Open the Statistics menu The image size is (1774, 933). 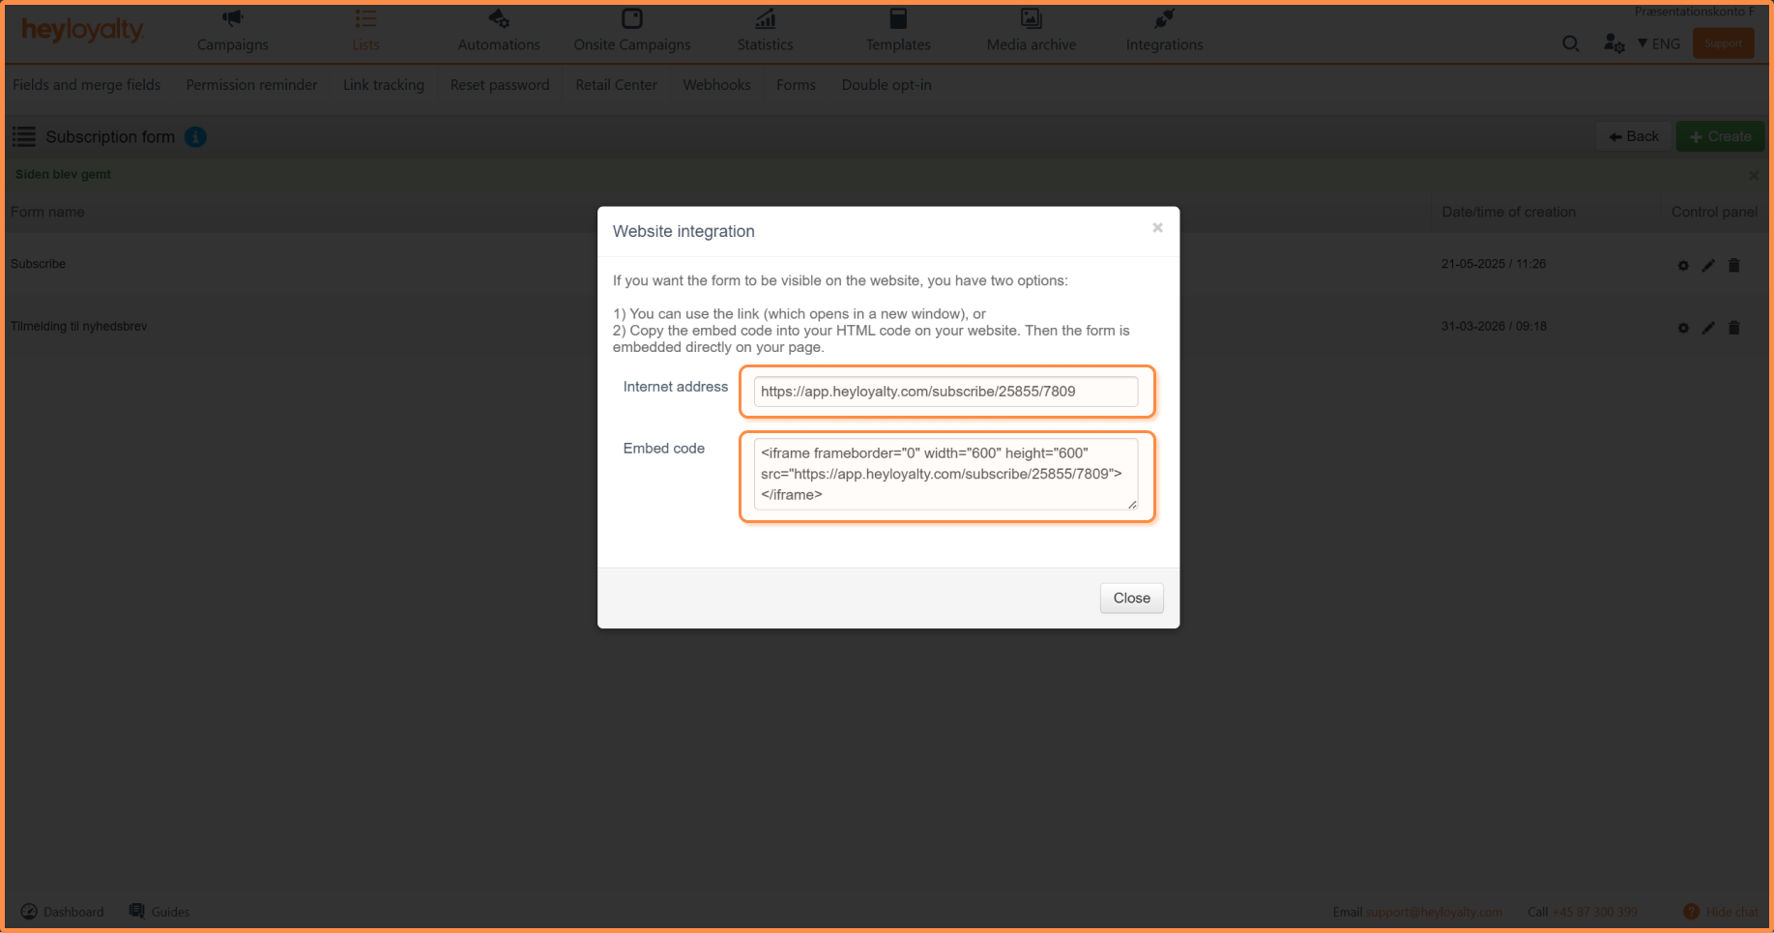[765, 32]
